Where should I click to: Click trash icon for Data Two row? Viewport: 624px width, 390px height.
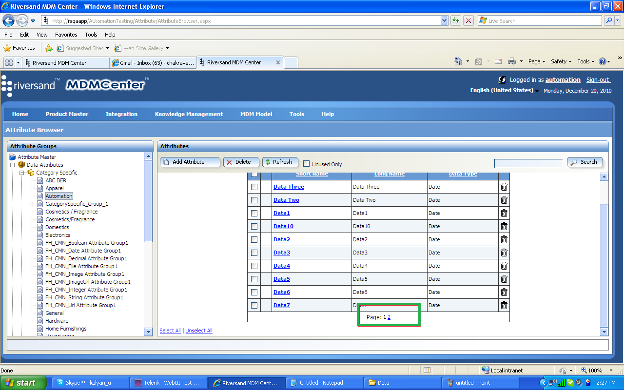pos(504,200)
